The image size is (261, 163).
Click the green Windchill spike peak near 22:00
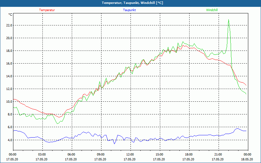(x=229, y=20)
